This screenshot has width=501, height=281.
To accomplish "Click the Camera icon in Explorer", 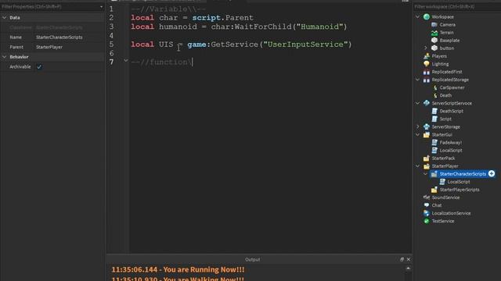I will (434, 24).
